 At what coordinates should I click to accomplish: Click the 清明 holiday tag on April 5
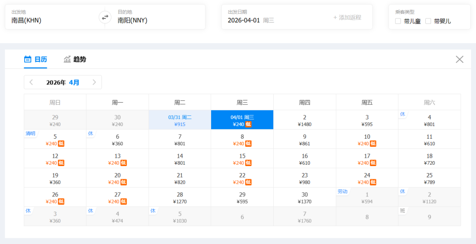click(x=30, y=134)
